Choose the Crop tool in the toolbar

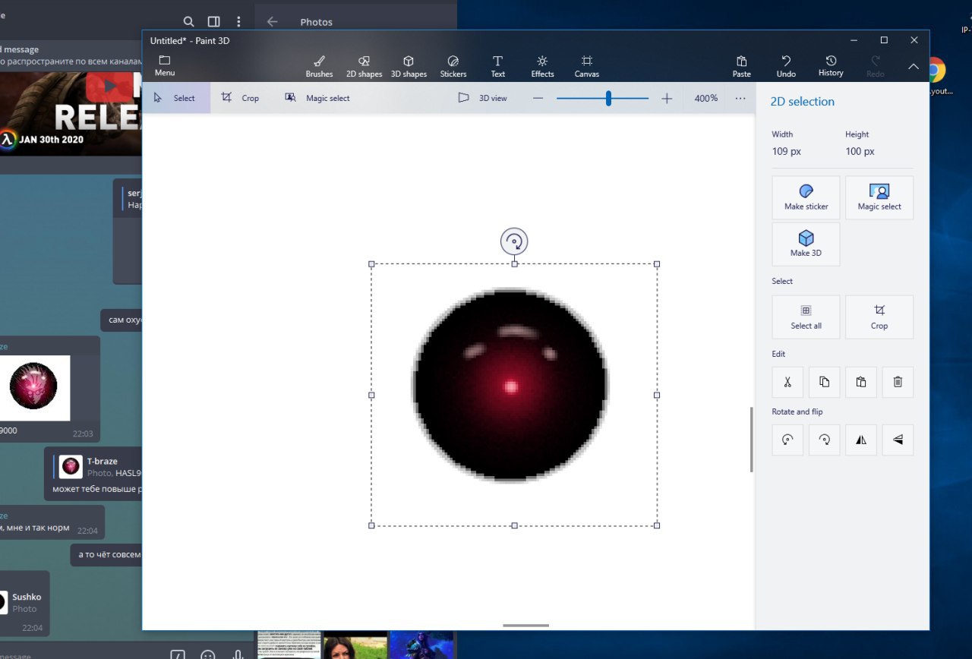click(241, 98)
